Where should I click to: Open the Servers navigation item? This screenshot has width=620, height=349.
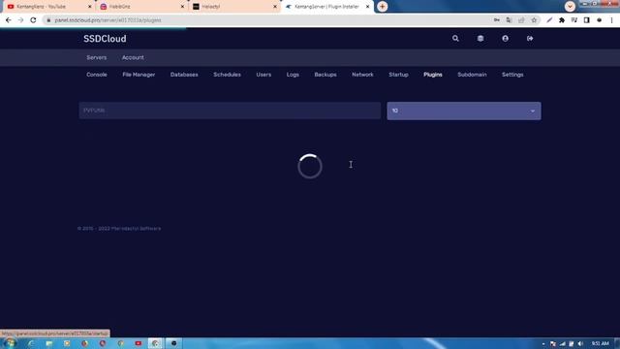pyautogui.click(x=97, y=57)
